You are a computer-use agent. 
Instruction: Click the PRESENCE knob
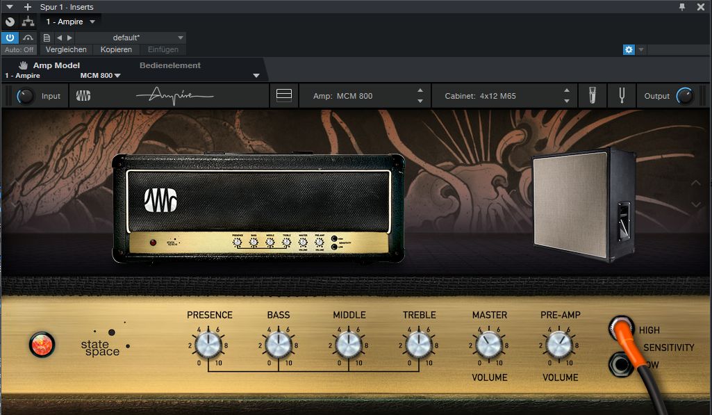[x=208, y=345]
